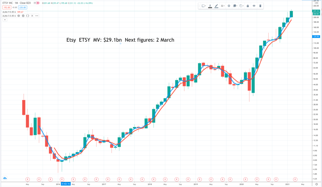
Task: Click the 2020 label on time axis
Action: [241, 184]
